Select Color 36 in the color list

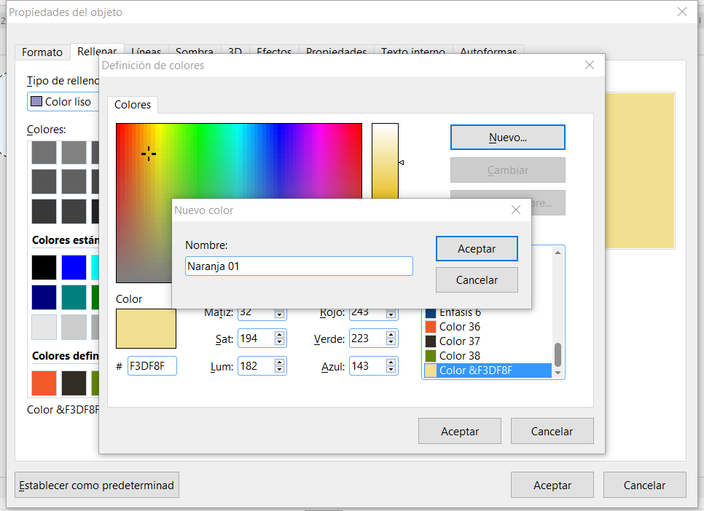tap(460, 327)
